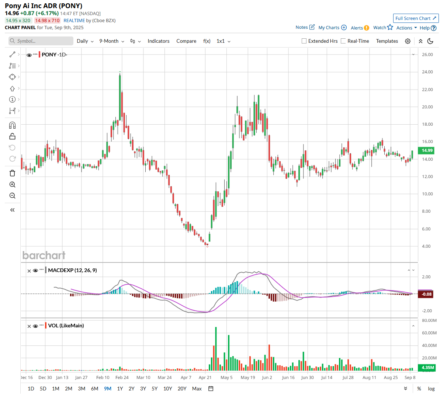
Task: Select the Max time range
Action: (197, 389)
